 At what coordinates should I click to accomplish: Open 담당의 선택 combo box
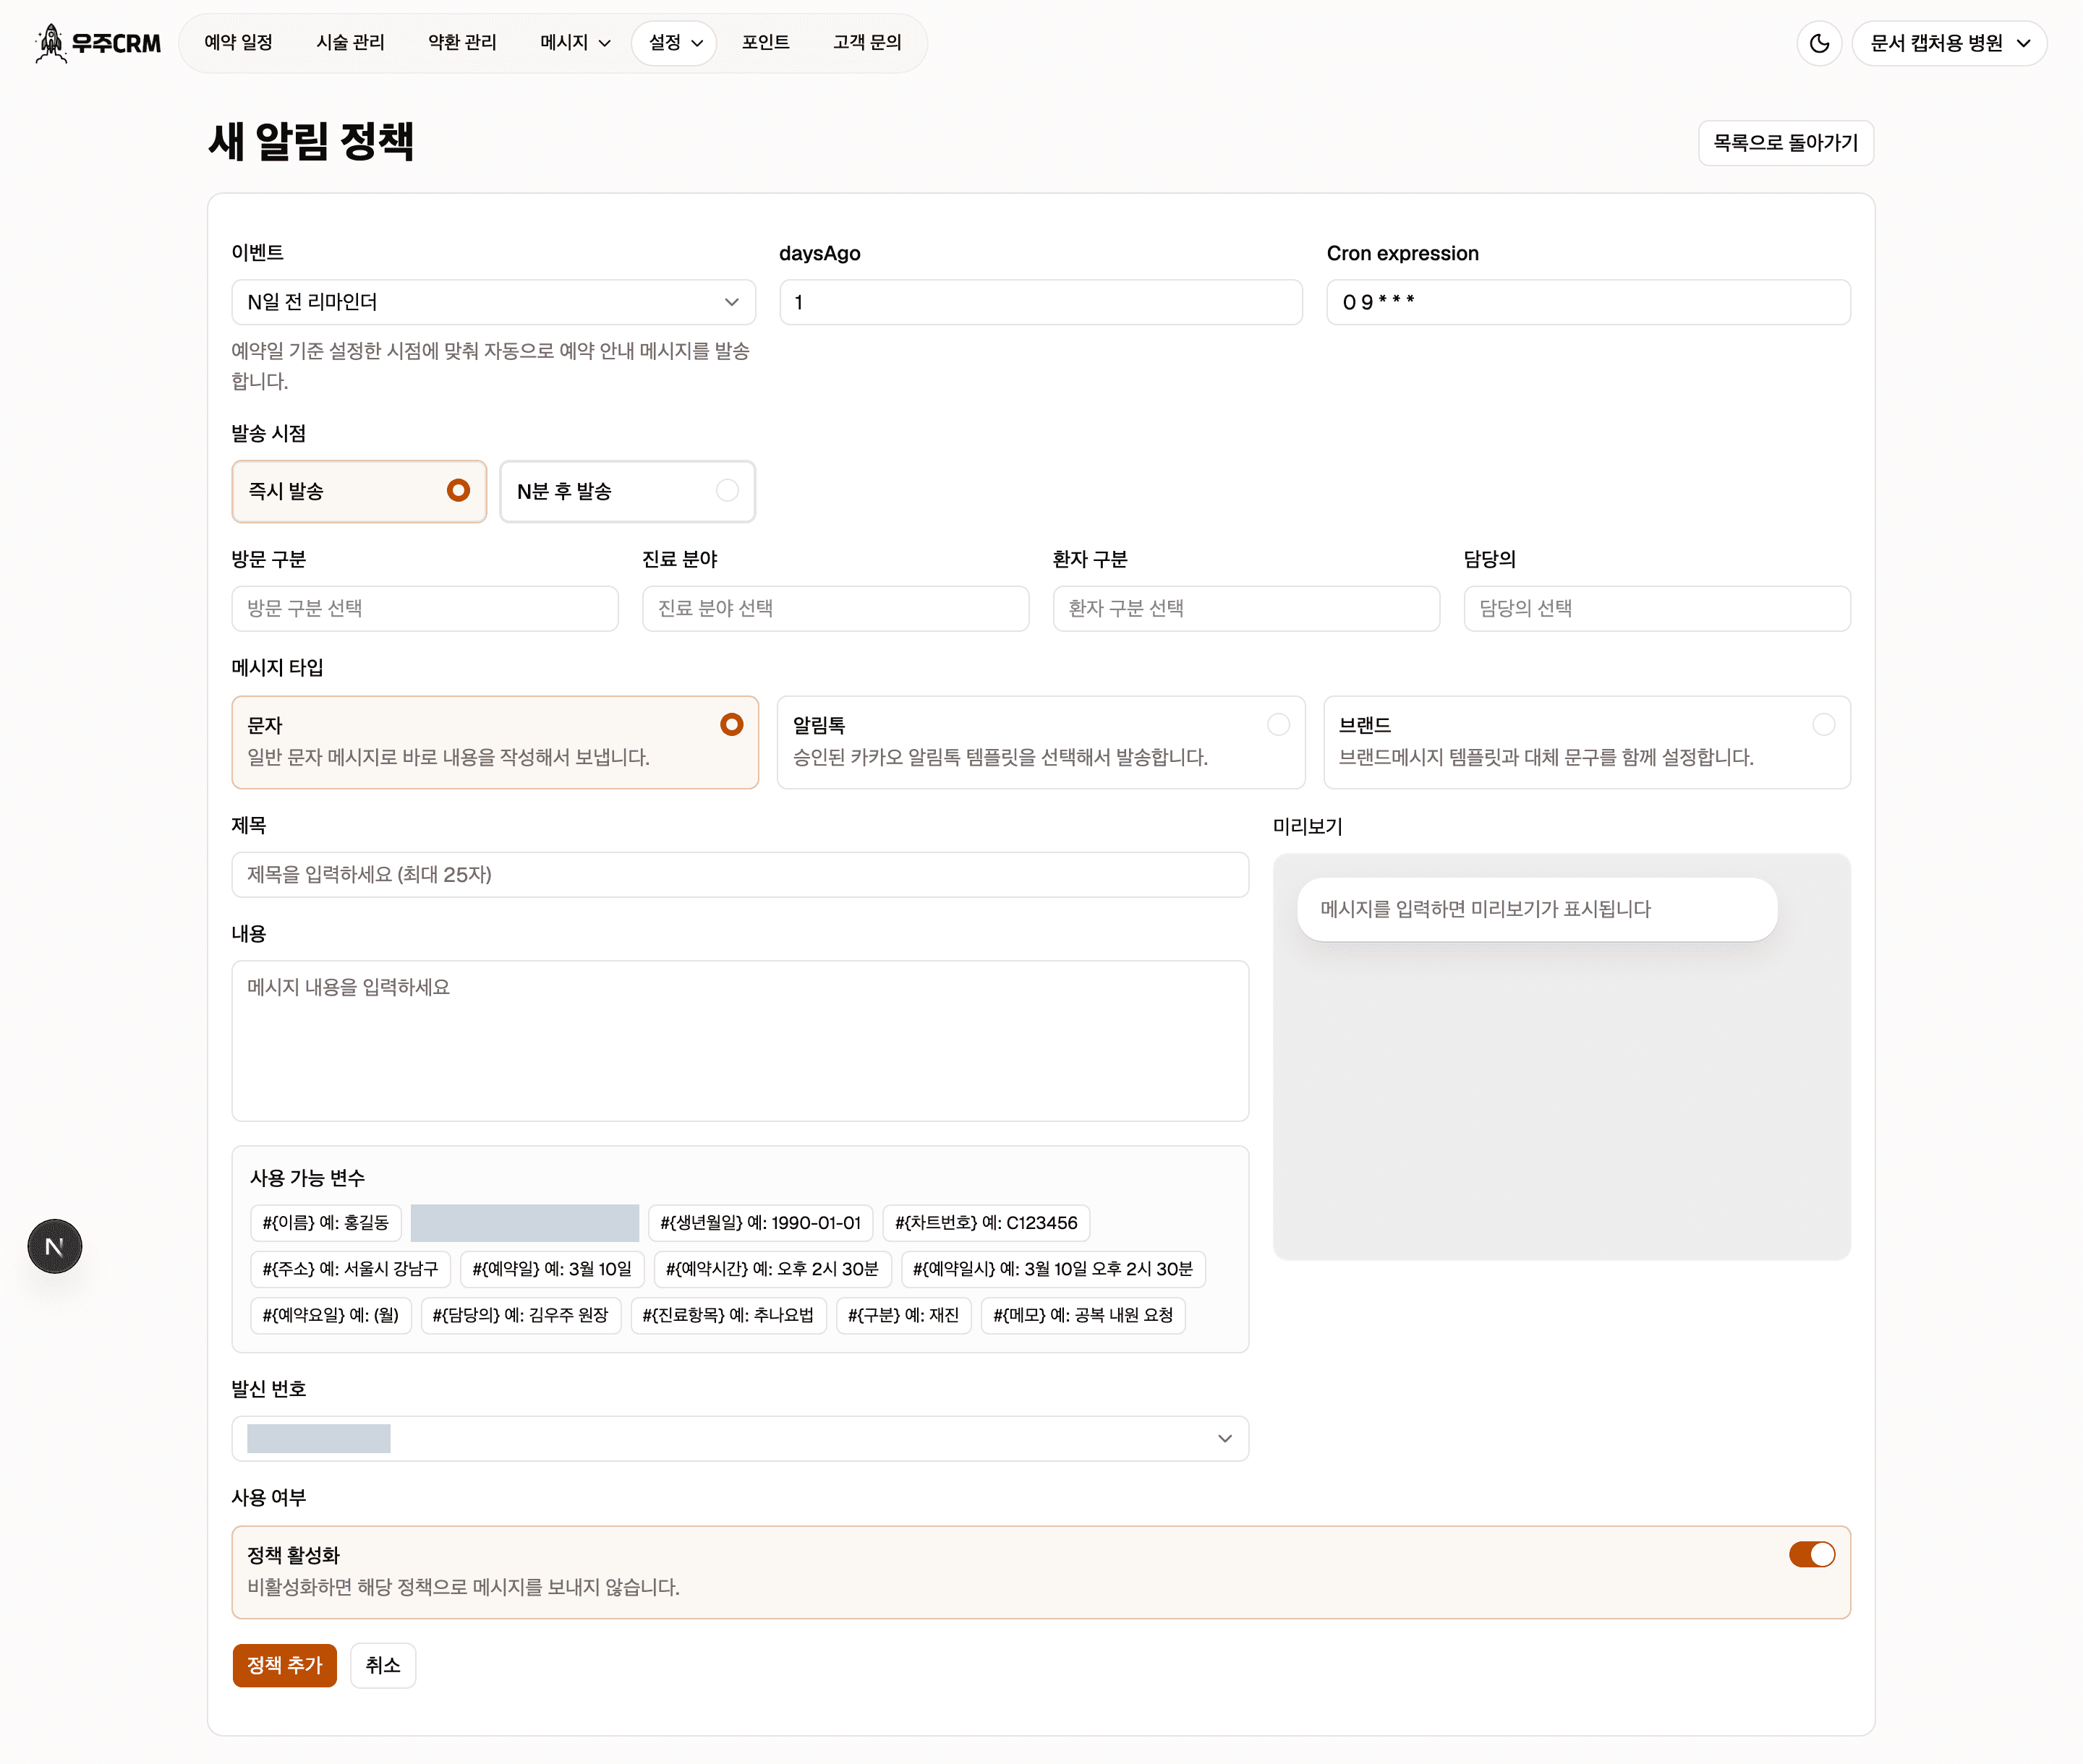point(1657,608)
